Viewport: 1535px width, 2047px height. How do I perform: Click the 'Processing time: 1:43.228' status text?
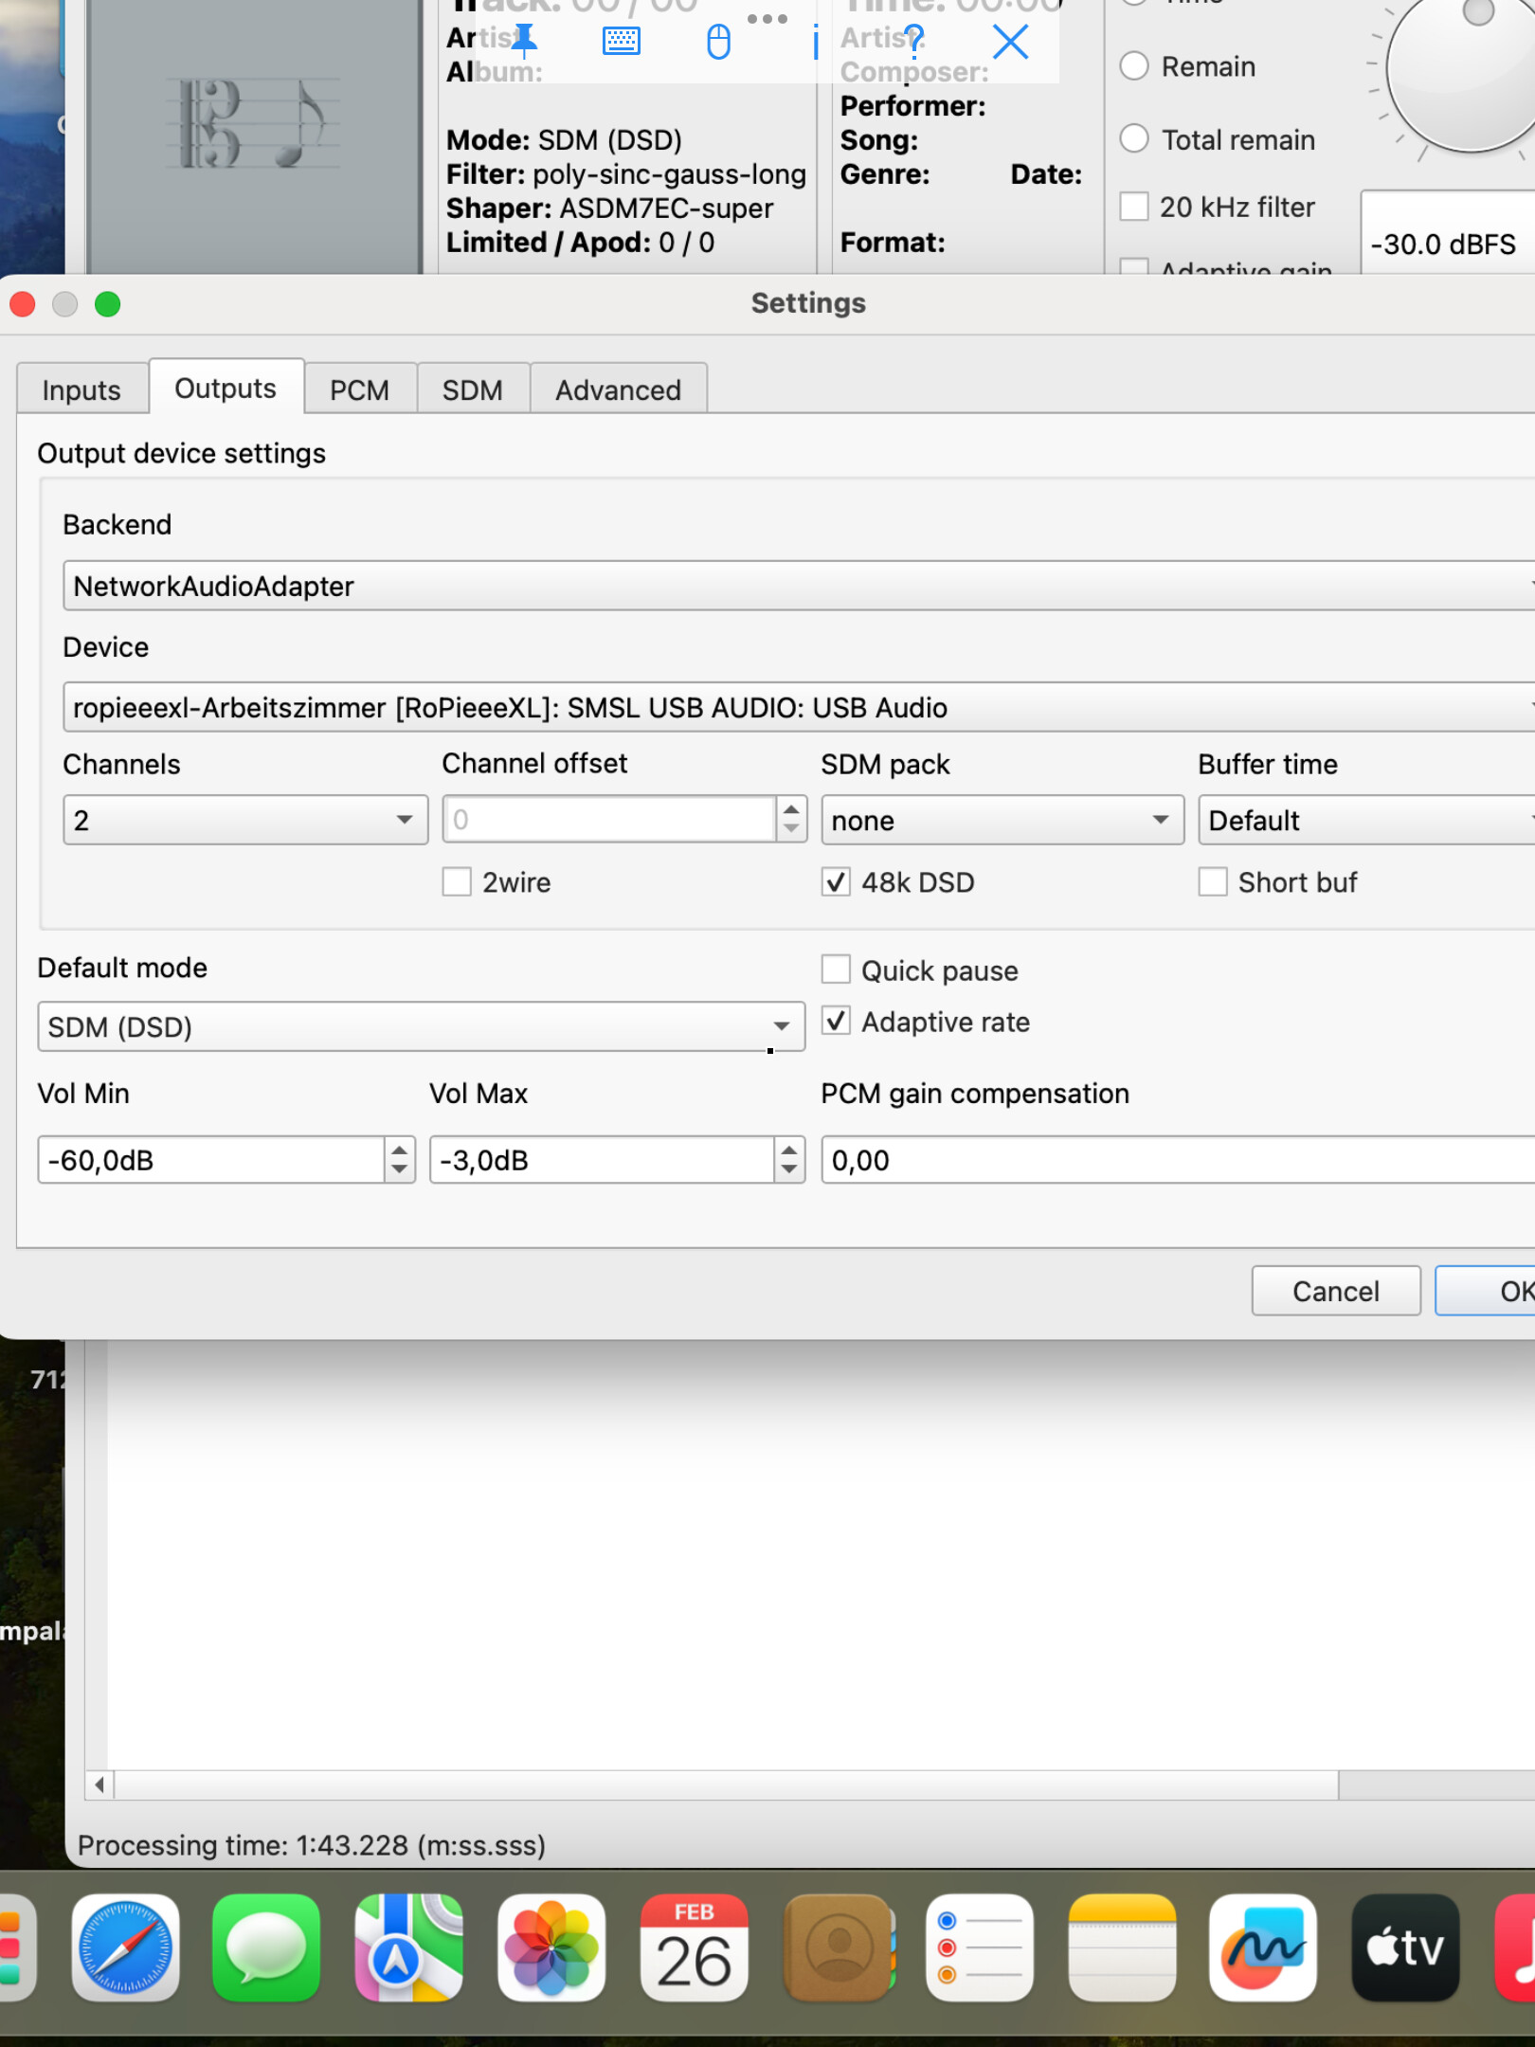(x=312, y=1845)
